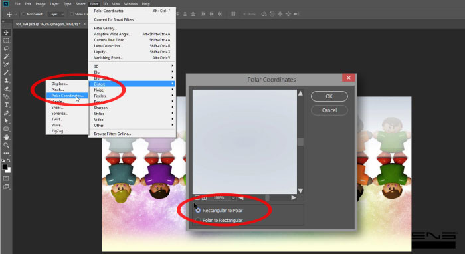Expand the Noise filter submenu

(x=132, y=90)
